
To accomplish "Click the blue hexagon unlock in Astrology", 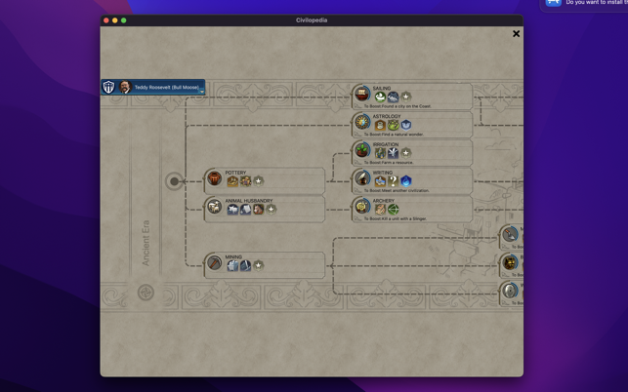I will coord(405,125).
